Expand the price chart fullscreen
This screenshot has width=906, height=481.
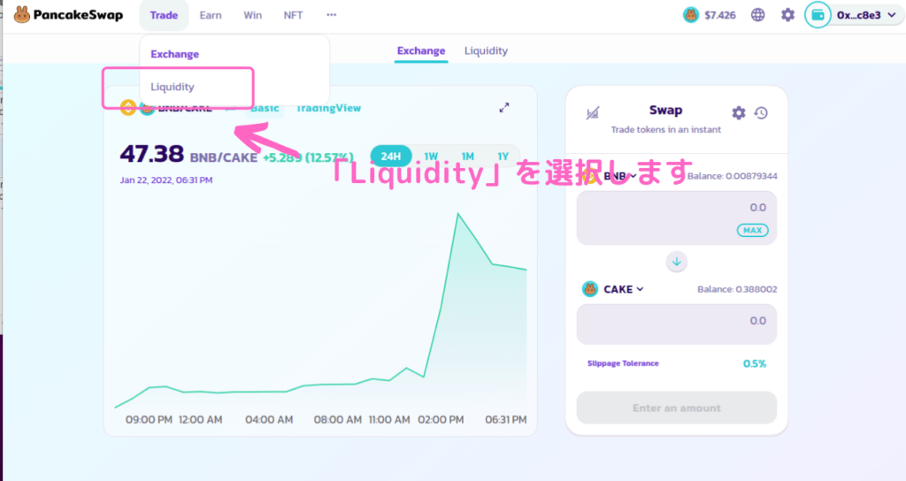coord(504,108)
